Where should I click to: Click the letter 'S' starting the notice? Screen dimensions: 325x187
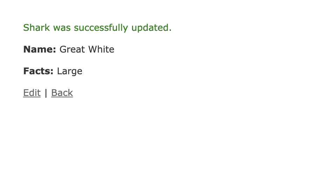click(26, 28)
